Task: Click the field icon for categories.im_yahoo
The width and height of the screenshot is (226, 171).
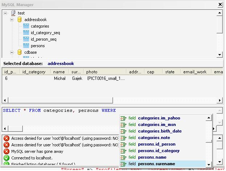Action: click(124, 118)
